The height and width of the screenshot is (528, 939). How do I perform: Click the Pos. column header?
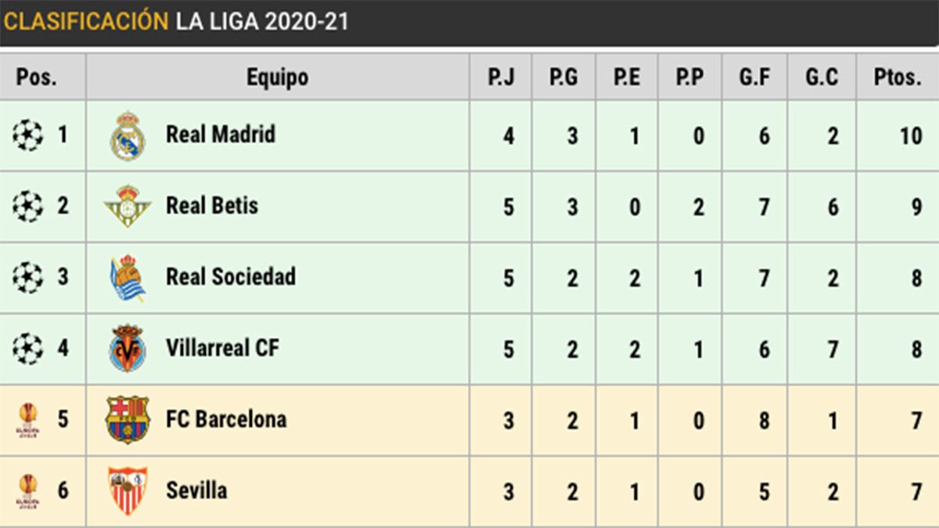point(37,77)
